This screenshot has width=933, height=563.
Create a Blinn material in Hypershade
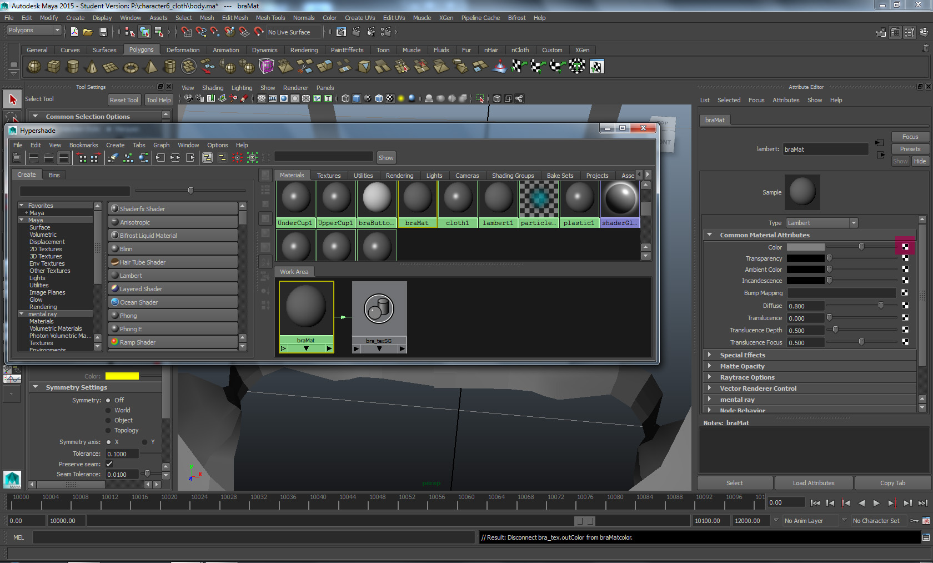pyautogui.click(x=173, y=249)
